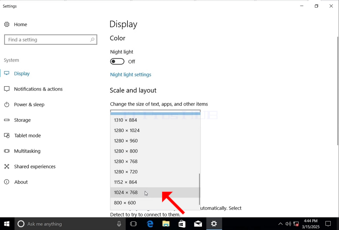Screen dimensions: 339x230
Task: Click the Display monitor icon in sidebar
Action: [x=7, y=73]
